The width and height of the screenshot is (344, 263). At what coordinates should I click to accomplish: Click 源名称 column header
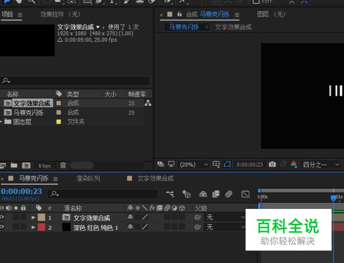pyautogui.click(x=73, y=208)
